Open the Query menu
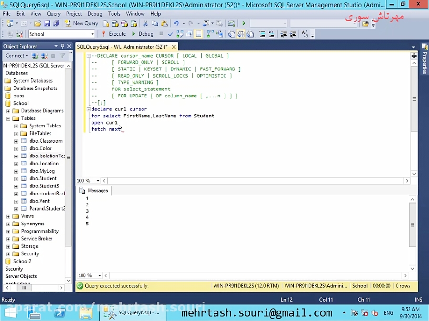This screenshot has width=429, height=321. pos(53,14)
